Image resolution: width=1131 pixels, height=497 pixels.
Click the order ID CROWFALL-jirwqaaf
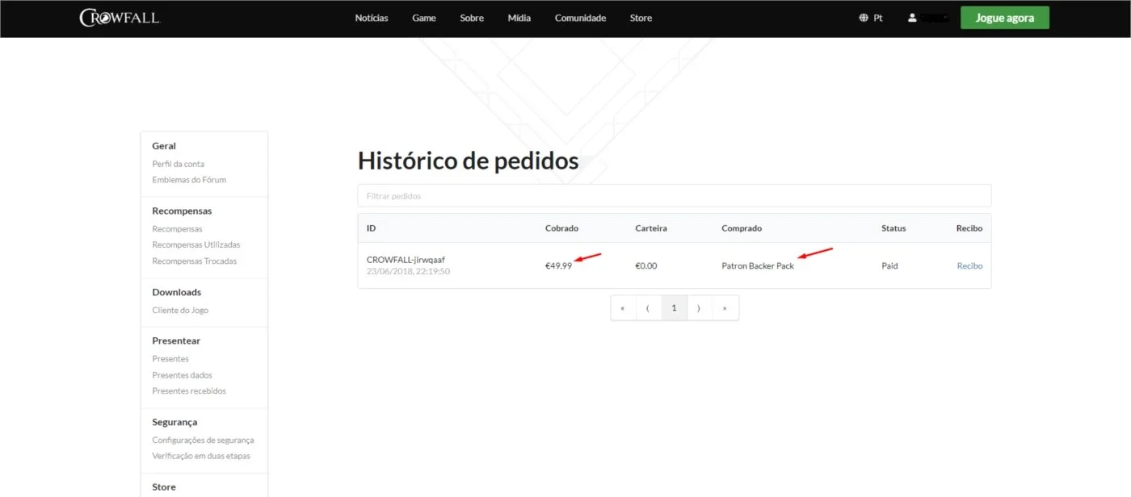[x=406, y=260]
